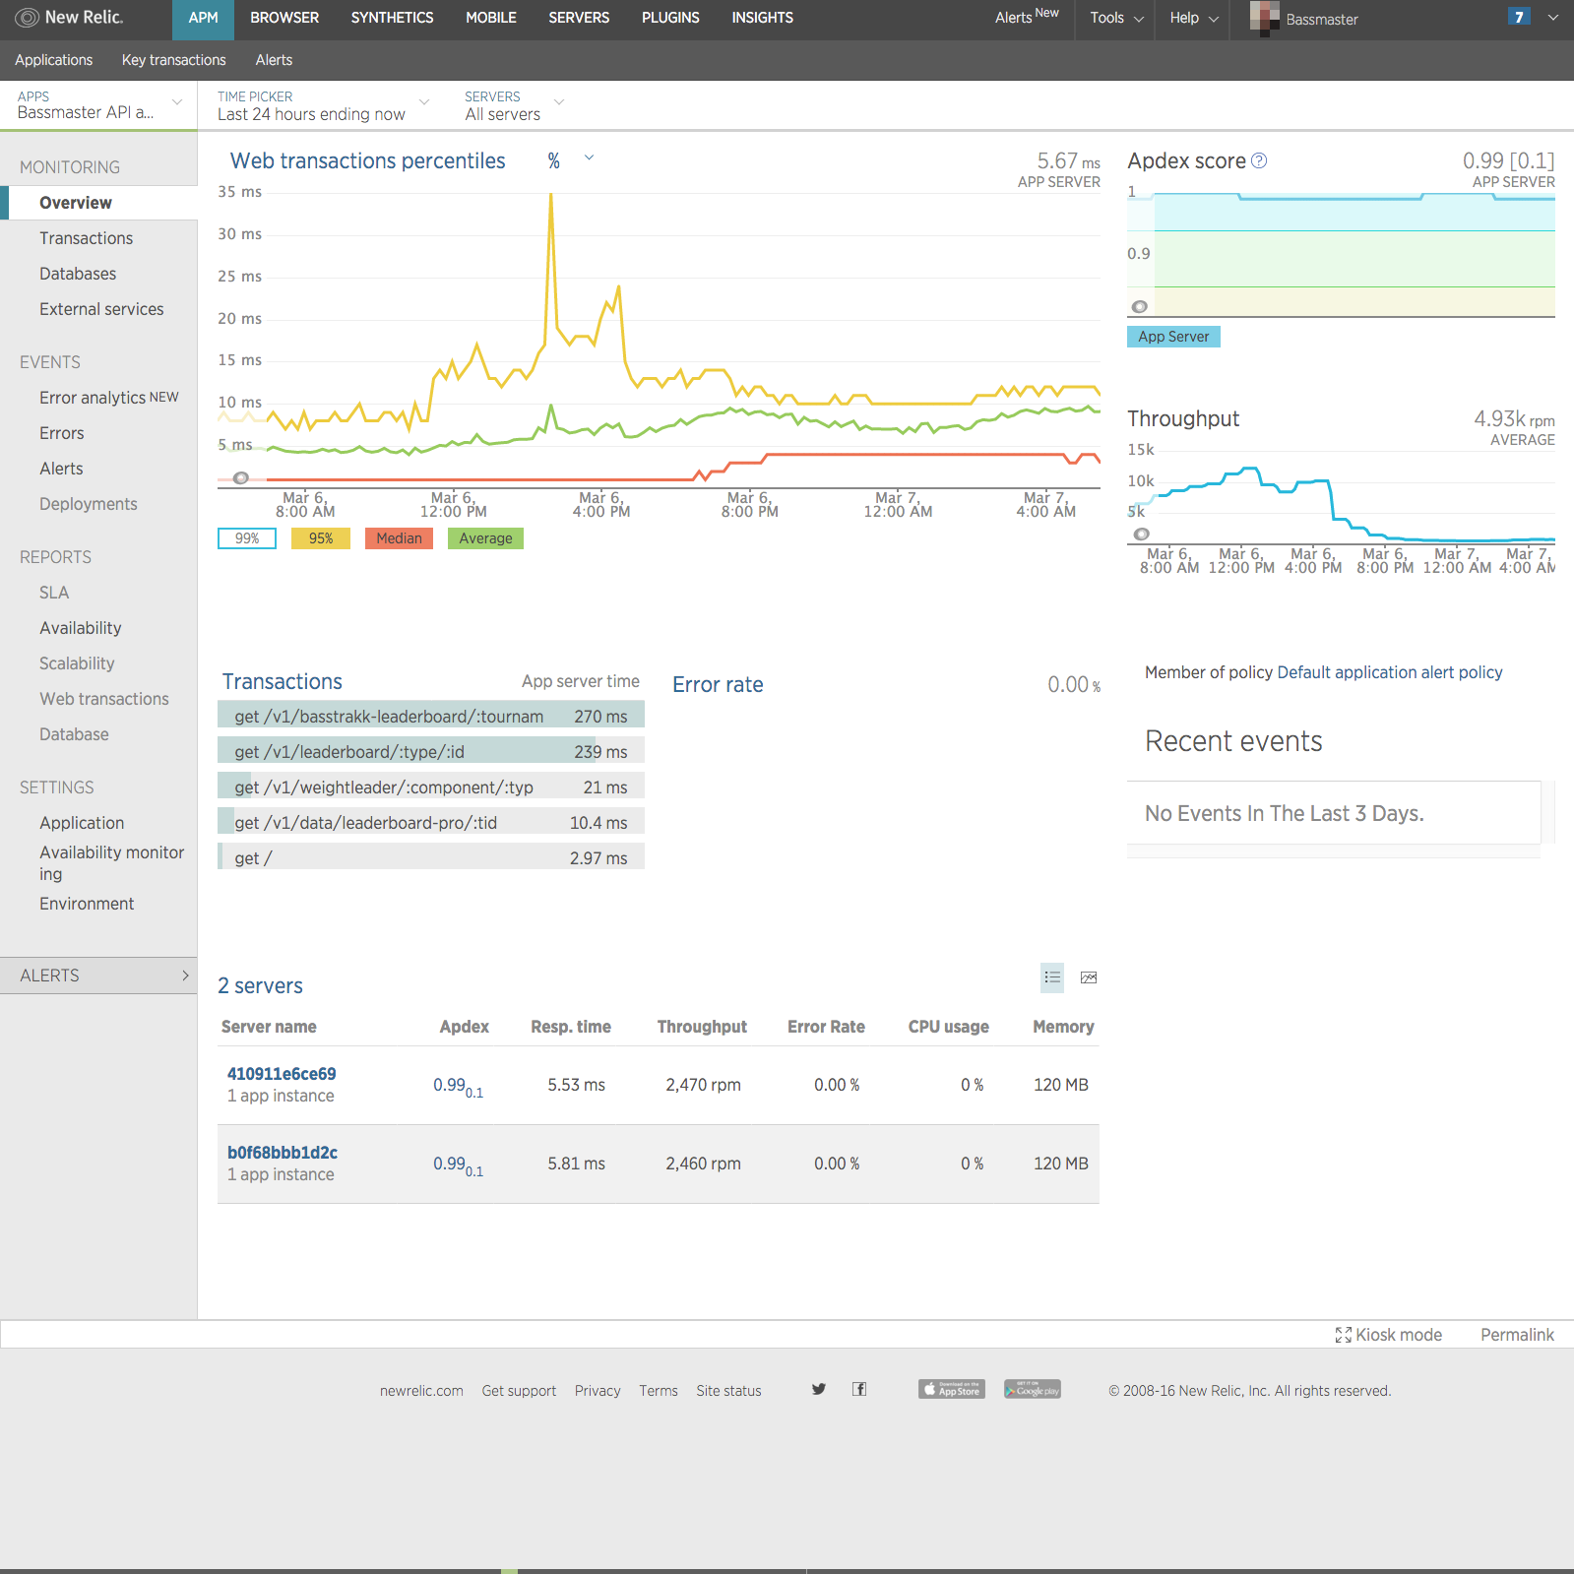
Task: Open Deployments in sidebar
Action: point(89,504)
